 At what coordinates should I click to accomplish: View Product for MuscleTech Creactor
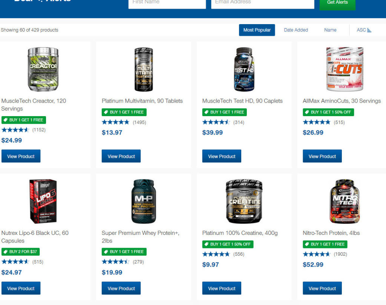(x=21, y=156)
